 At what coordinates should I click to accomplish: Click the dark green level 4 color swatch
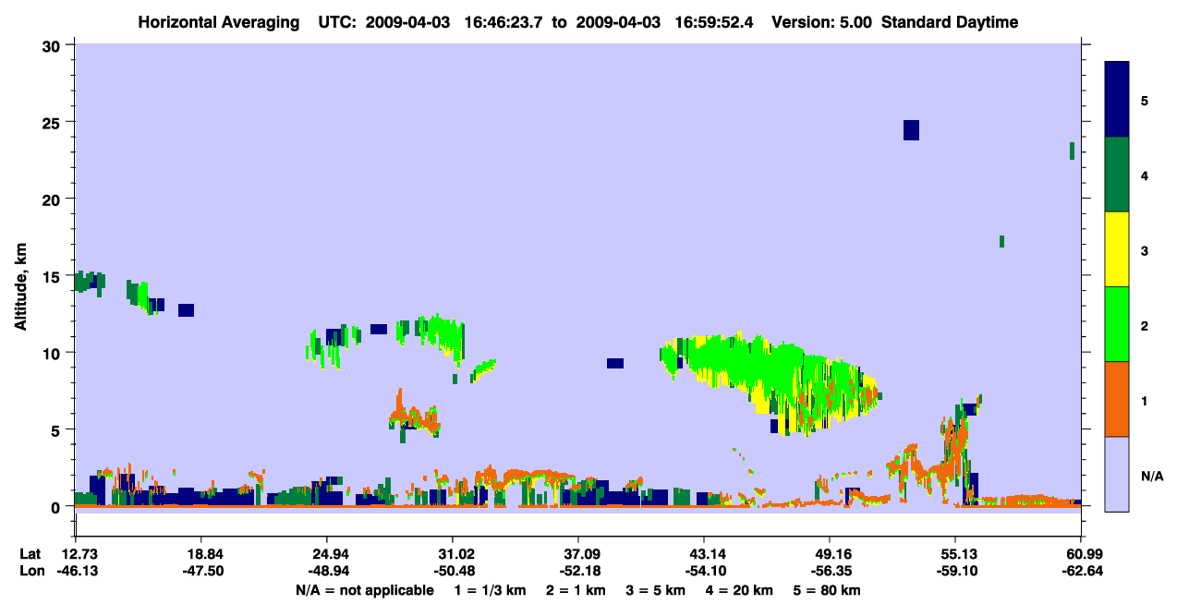click(x=1118, y=175)
